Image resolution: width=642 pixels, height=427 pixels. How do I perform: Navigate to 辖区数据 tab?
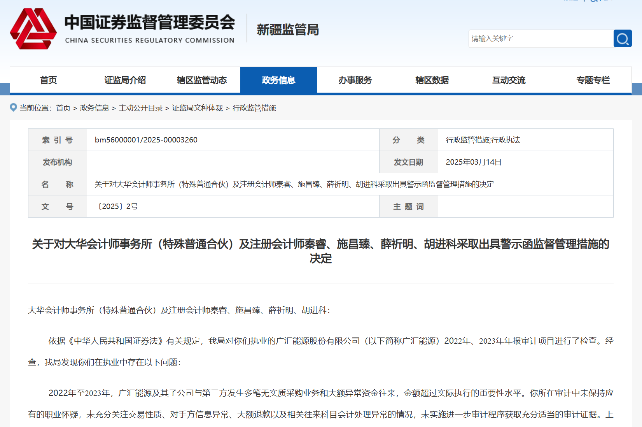(432, 80)
